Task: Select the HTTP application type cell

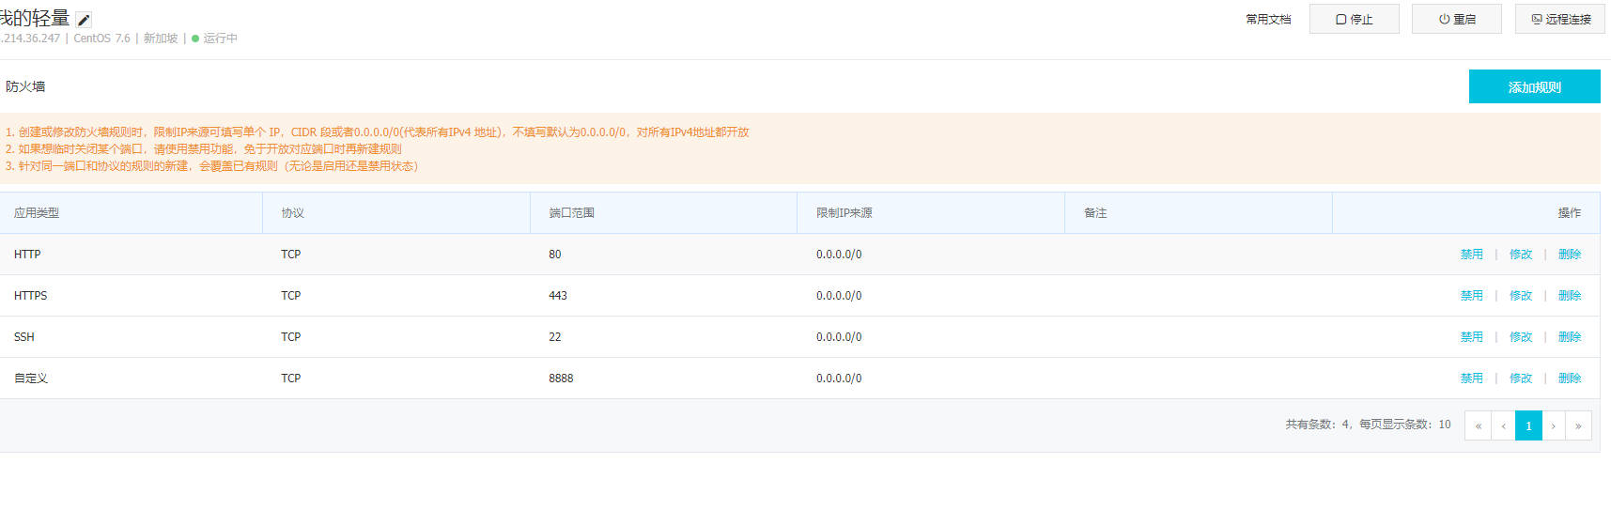Action: tap(27, 254)
